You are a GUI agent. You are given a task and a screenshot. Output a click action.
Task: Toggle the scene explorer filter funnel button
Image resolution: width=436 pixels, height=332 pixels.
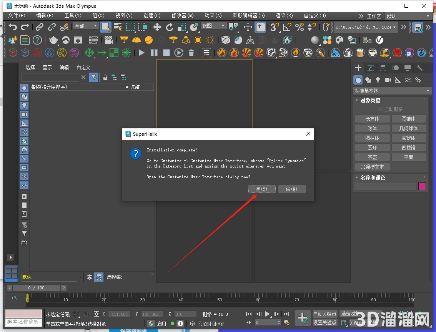tap(93, 77)
